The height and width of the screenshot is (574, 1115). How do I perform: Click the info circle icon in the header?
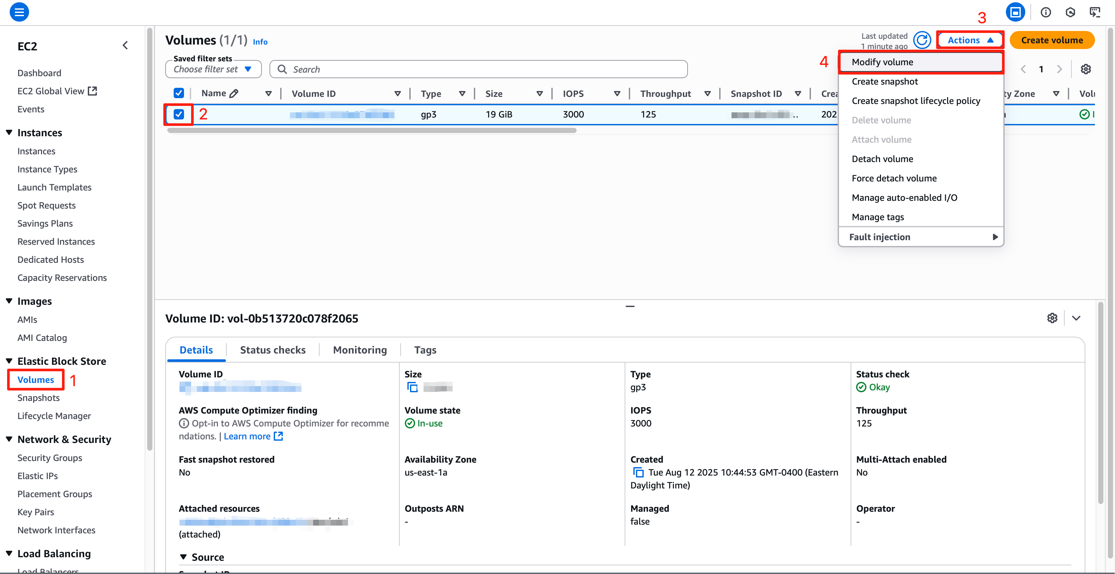1046,12
